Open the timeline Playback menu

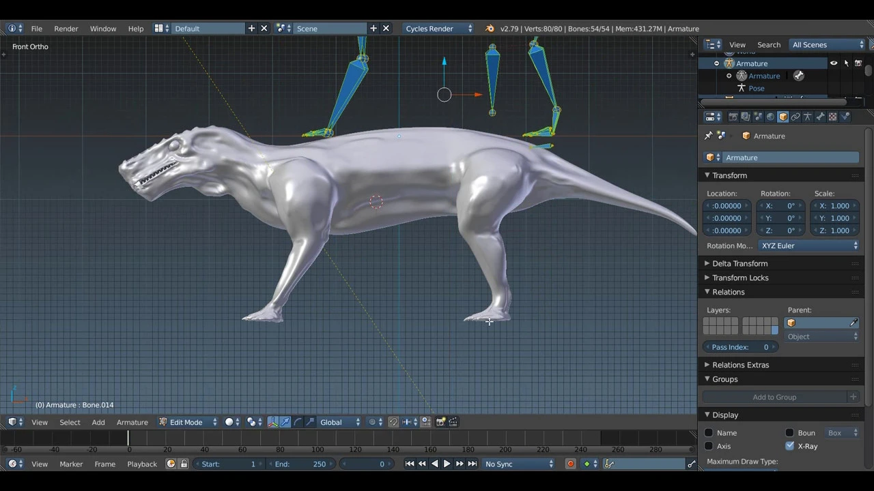tap(142, 464)
